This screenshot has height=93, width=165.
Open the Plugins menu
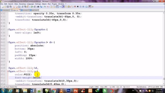[x=54, y=4]
